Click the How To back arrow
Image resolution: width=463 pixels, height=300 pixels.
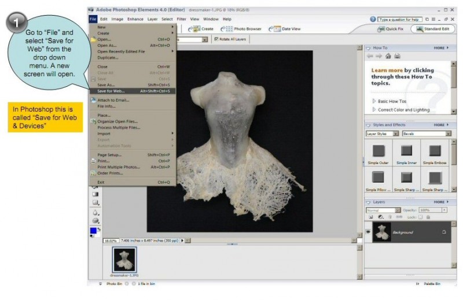(x=370, y=56)
